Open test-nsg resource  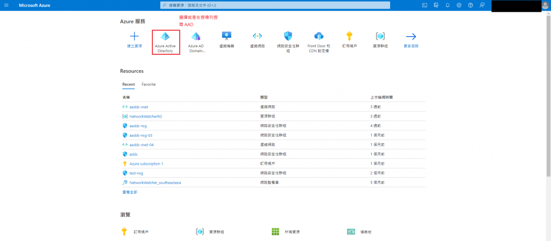tap(136, 173)
